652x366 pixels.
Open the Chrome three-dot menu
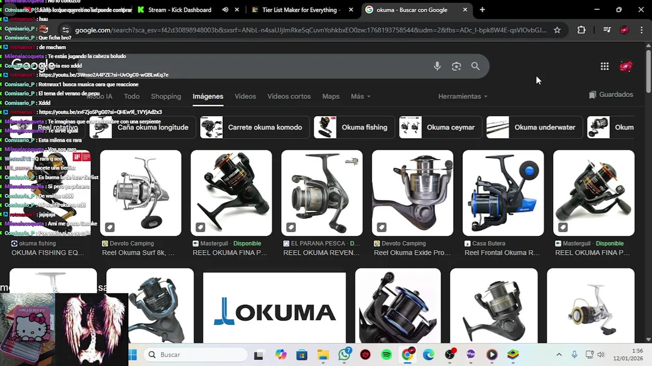point(642,30)
